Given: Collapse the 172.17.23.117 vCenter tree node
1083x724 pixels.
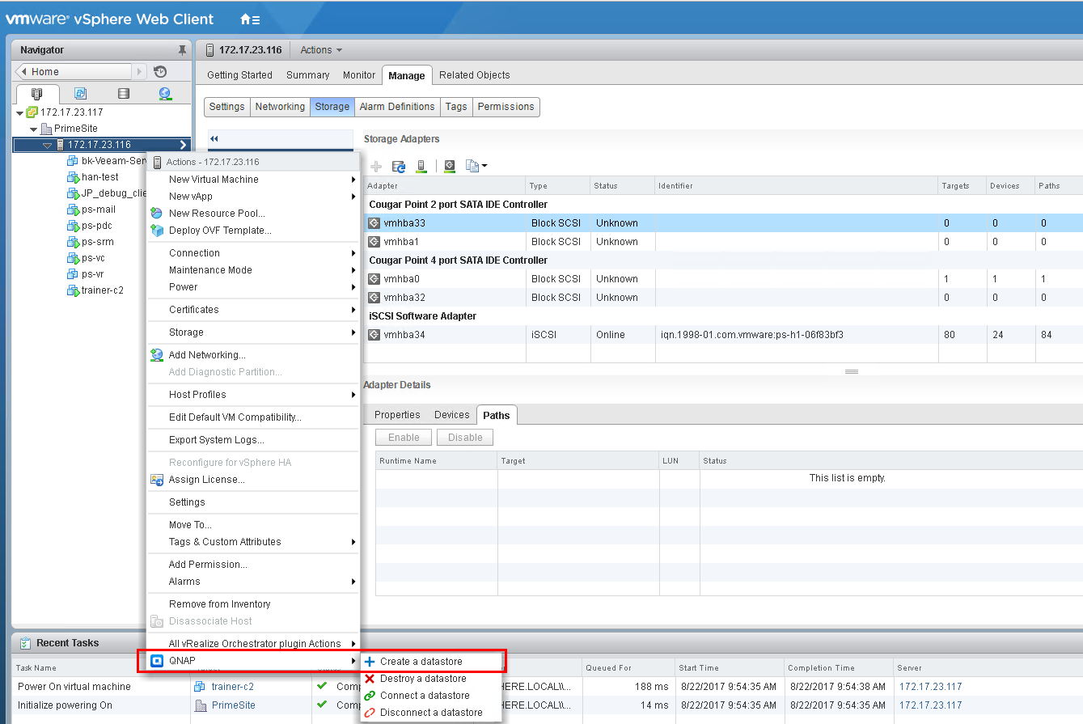Looking at the screenshot, I should [x=20, y=113].
